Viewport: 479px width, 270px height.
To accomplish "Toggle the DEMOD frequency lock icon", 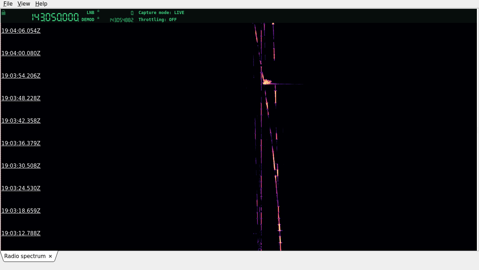I will coord(98,18).
